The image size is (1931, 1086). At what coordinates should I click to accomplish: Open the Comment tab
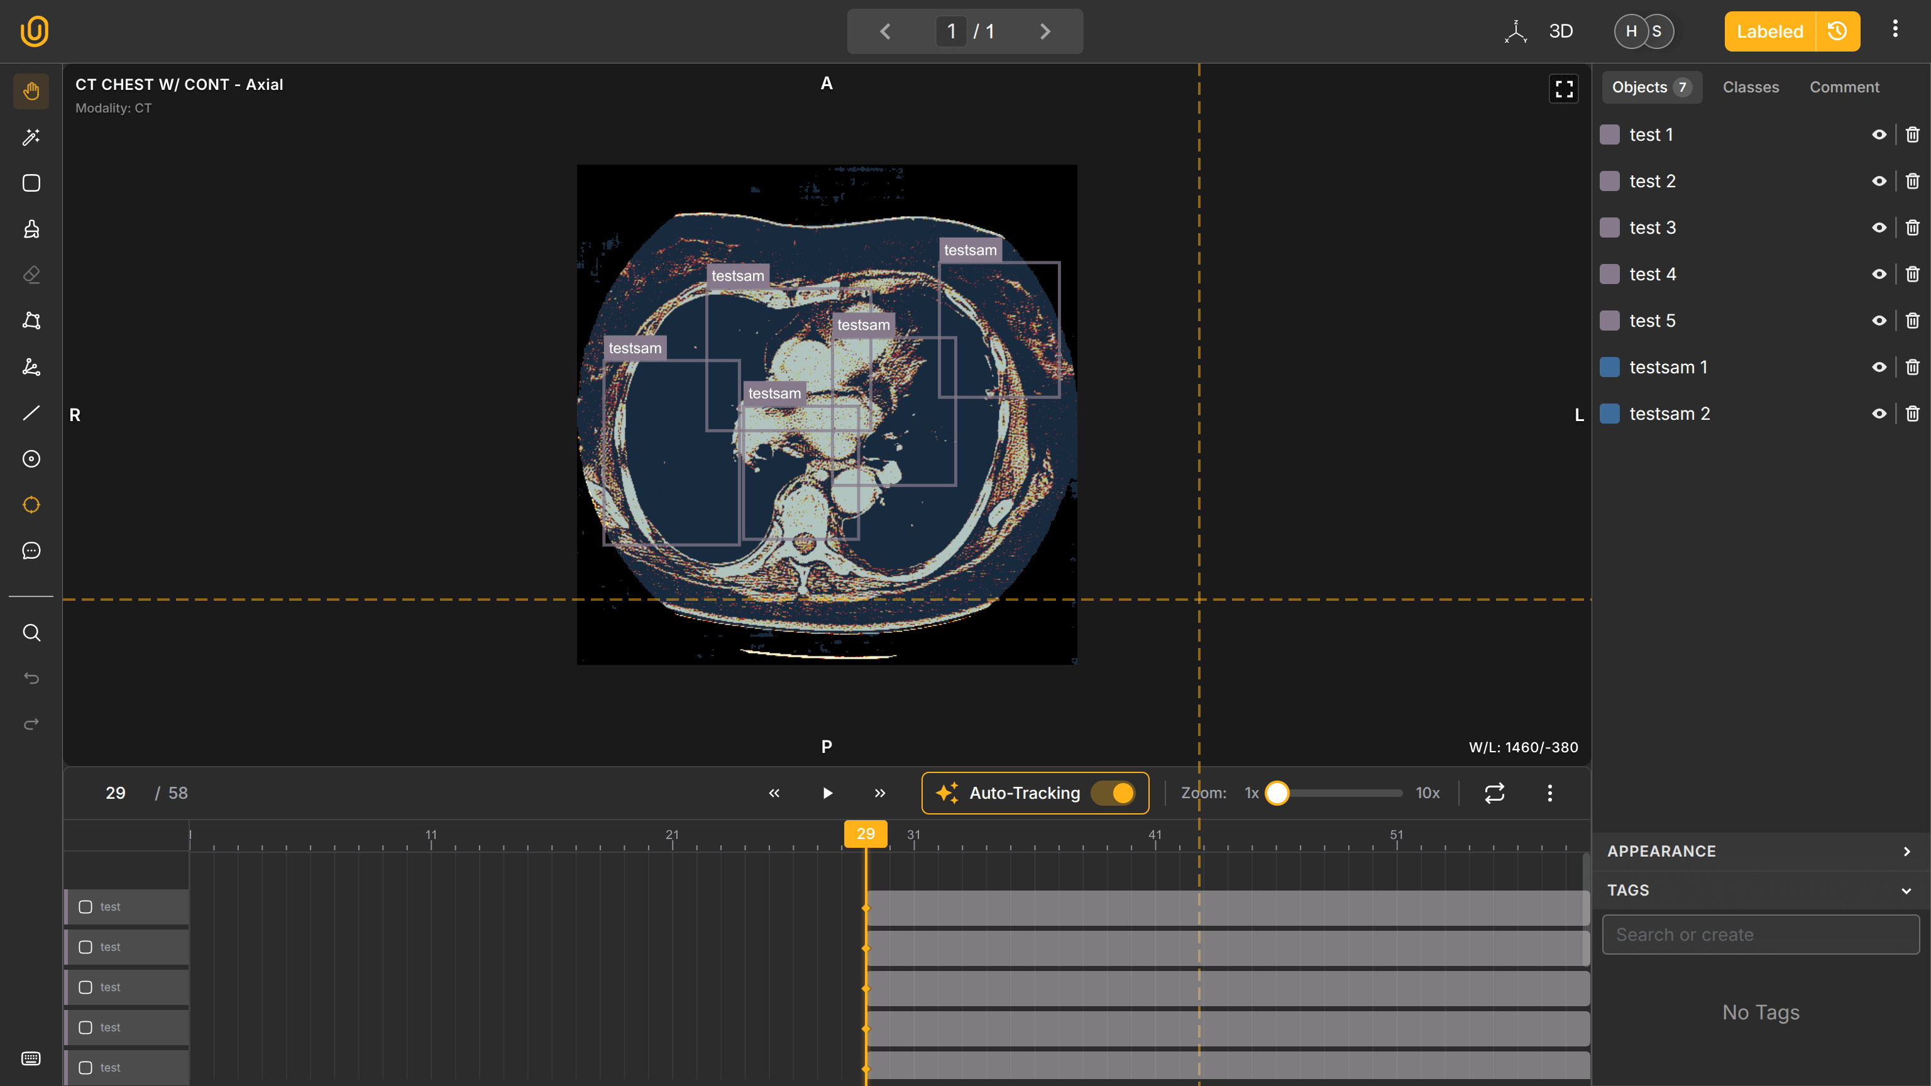(1844, 87)
